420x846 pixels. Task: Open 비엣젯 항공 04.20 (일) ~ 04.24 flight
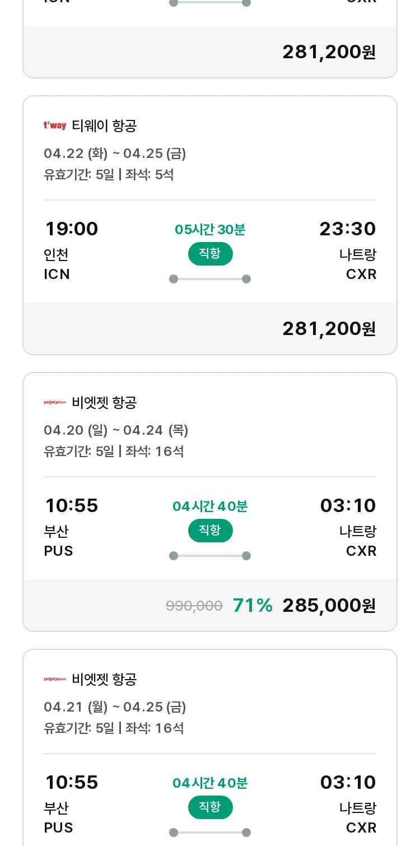pos(210,502)
